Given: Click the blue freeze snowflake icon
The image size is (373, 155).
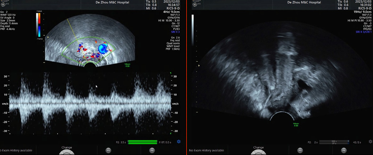Looking at the screenshot, I should tap(179, 142).
